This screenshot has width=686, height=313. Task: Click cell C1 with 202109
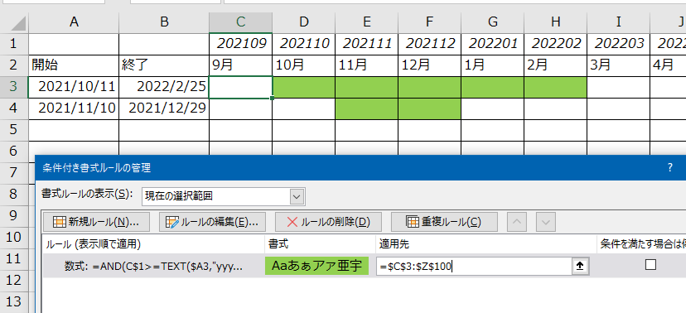coord(240,44)
